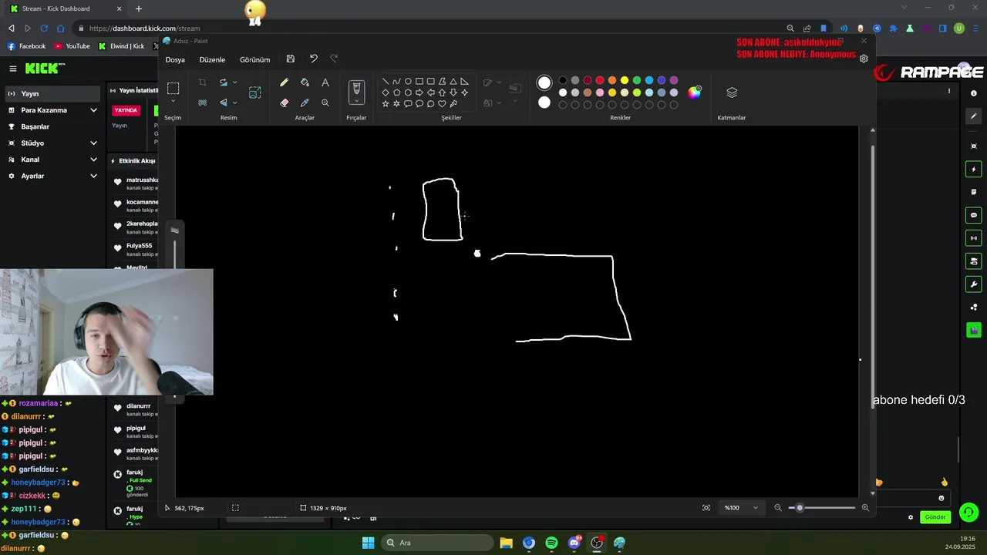This screenshot has width=987, height=555.
Task: Select the line shape
Action: point(386,81)
